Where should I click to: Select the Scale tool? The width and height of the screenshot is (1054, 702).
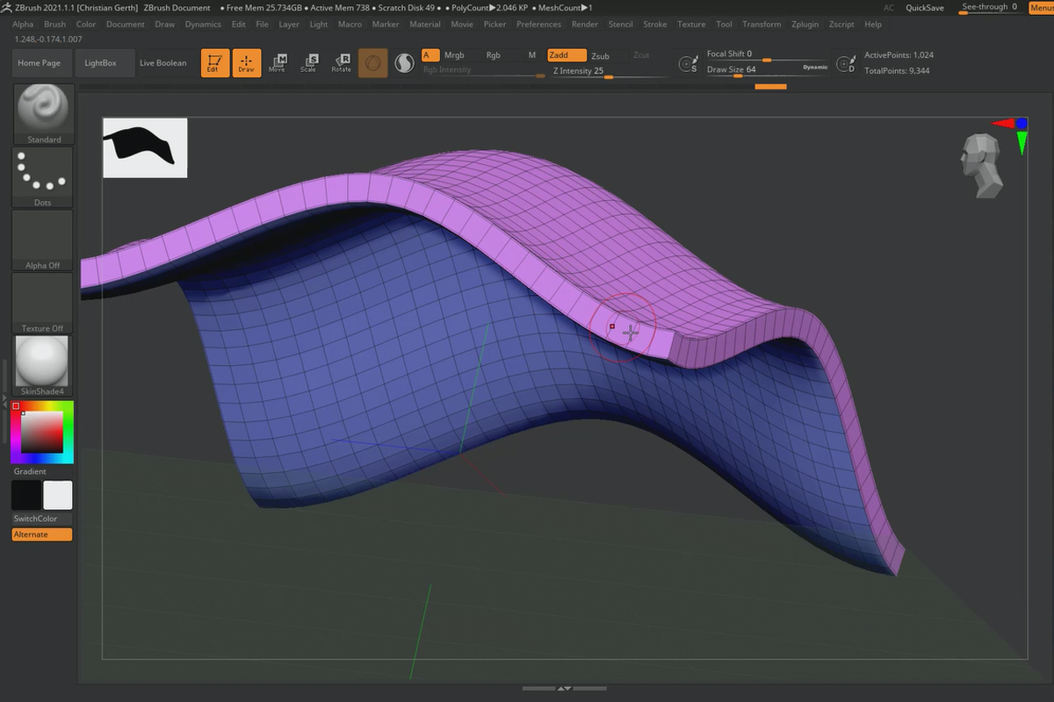pyautogui.click(x=309, y=63)
